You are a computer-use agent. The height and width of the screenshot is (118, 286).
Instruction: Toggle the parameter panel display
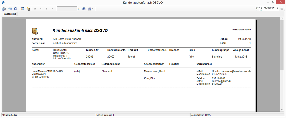[x=23, y=9]
